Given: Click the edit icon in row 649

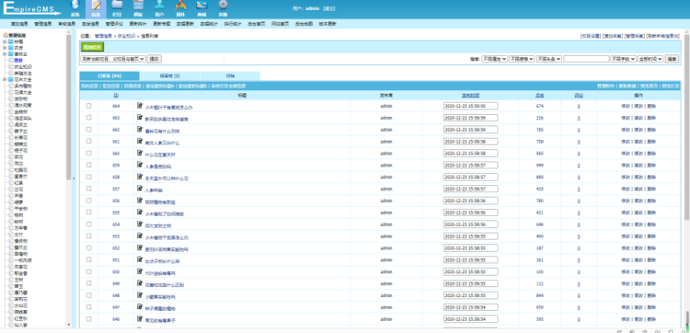Looking at the screenshot, I should (140, 283).
